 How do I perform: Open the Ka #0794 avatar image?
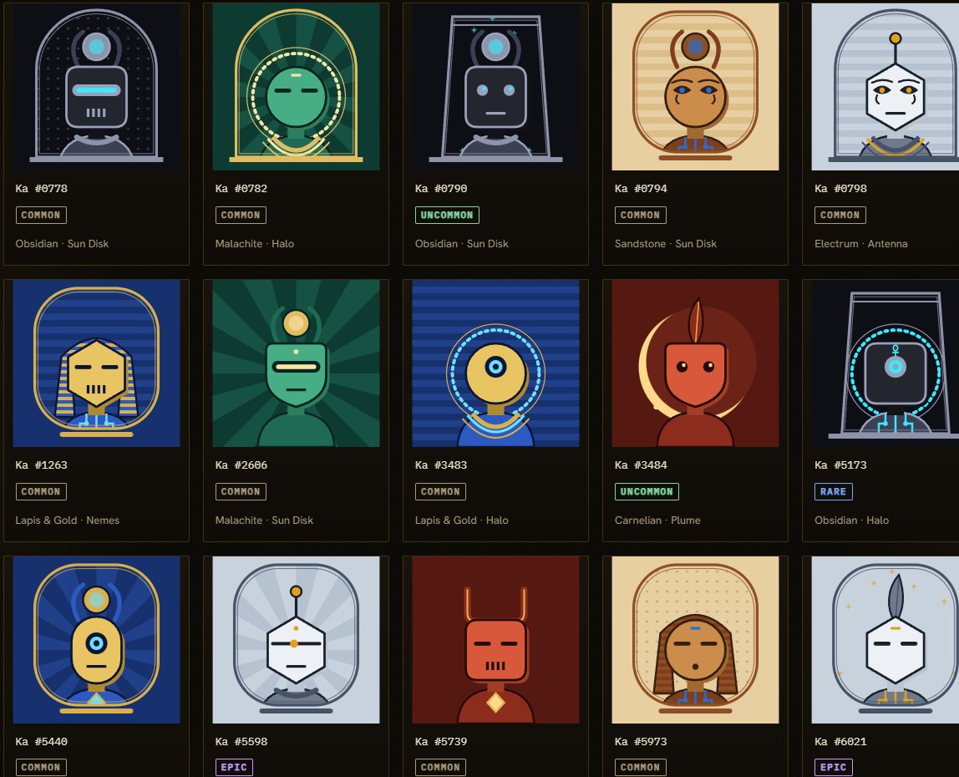coord(695,87)
